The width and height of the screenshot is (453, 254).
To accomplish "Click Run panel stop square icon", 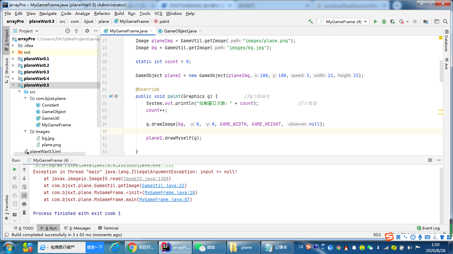I will click(15, 178).
